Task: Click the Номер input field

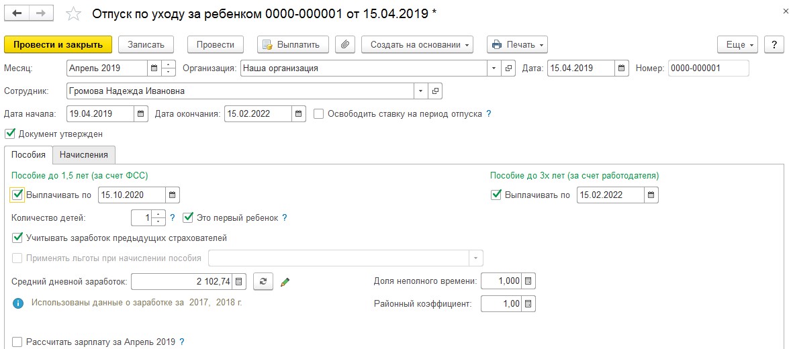Action: (708, 68)
